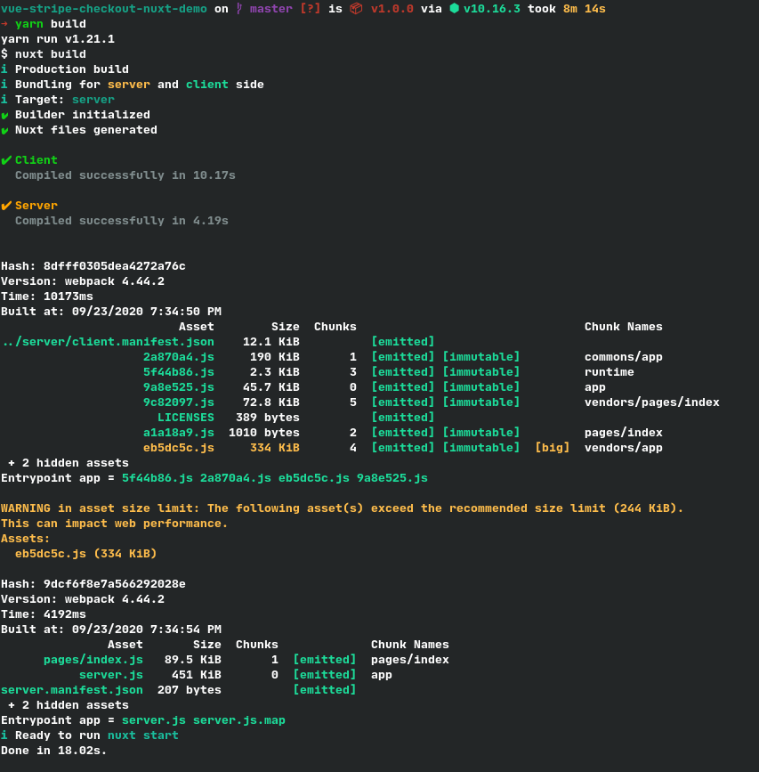Click the package box icon before v1.0.0
This screenshot has height=772, width=759.
[356, 8]
